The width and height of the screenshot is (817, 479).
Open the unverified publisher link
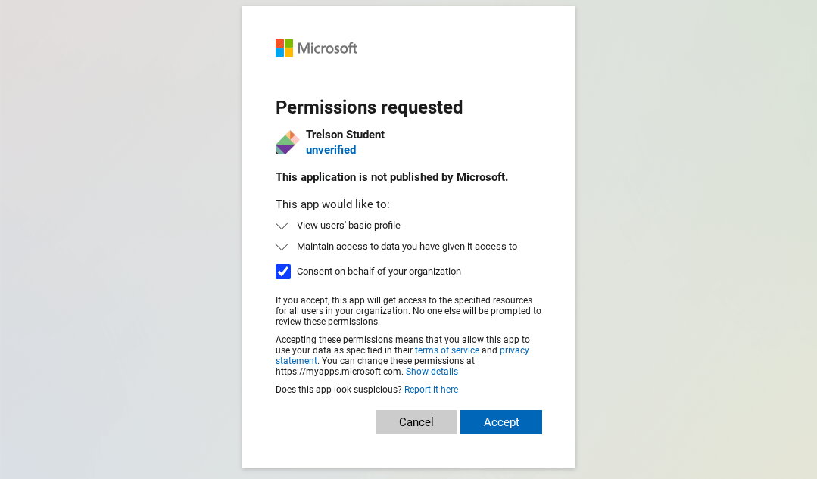click(x=331, y=150)
